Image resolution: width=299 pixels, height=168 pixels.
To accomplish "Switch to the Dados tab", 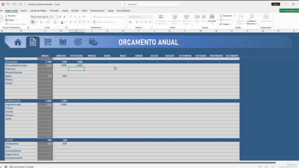I will coord(65,11).
